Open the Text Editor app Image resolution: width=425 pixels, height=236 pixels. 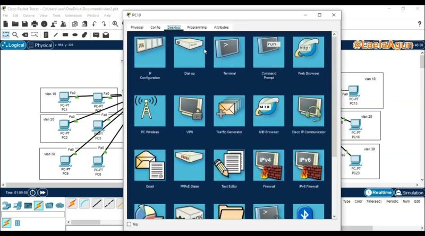[x=229, y=165]
